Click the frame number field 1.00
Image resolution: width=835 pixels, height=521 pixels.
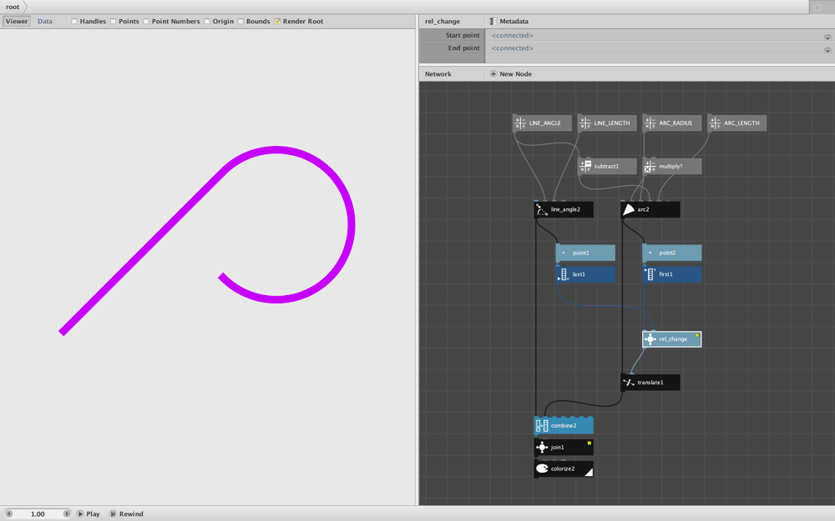[x=38, y=514]
